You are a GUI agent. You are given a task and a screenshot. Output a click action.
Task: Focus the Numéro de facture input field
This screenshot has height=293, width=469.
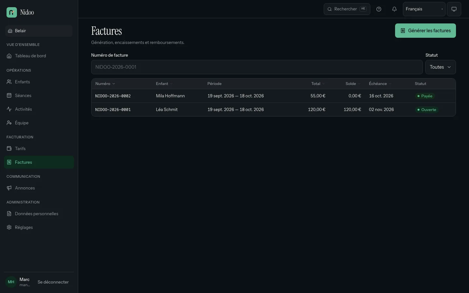(257, 67)
